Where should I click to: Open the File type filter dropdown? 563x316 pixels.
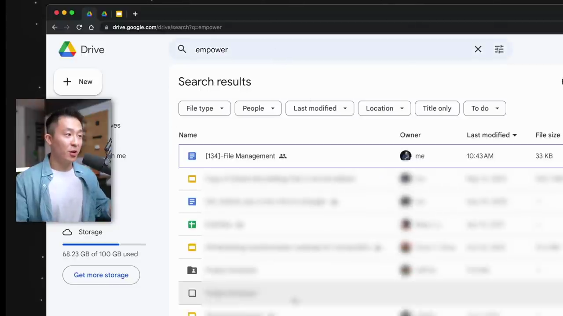pyautogui.click(x=205, y=108)
